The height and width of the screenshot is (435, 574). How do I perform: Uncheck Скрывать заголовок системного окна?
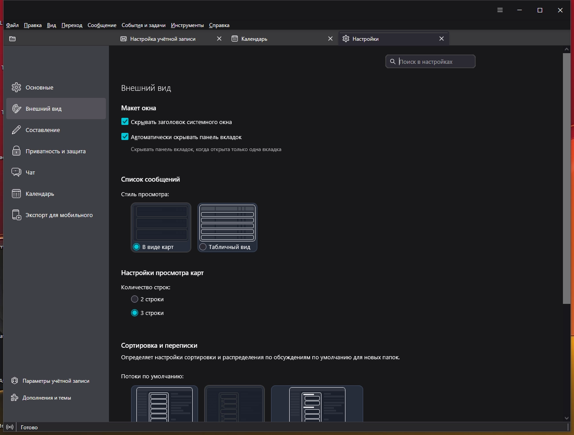(125, 122)
